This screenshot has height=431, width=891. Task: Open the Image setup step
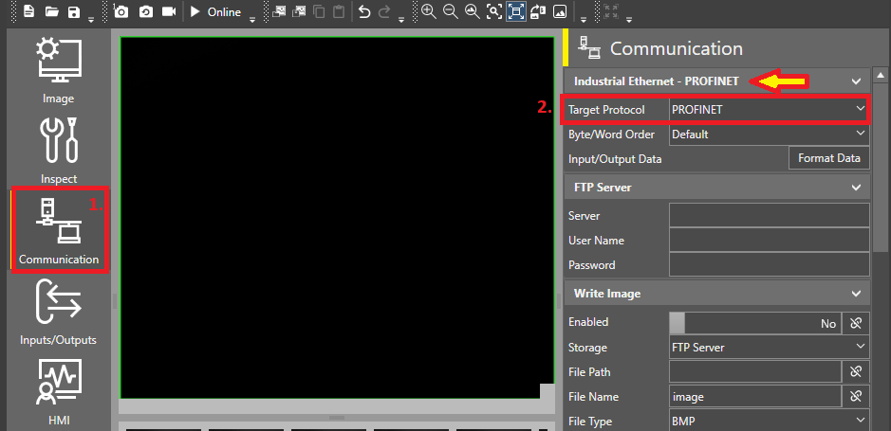59,68
